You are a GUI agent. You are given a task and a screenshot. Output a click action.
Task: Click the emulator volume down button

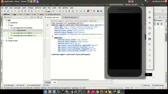tap(150, 23)
